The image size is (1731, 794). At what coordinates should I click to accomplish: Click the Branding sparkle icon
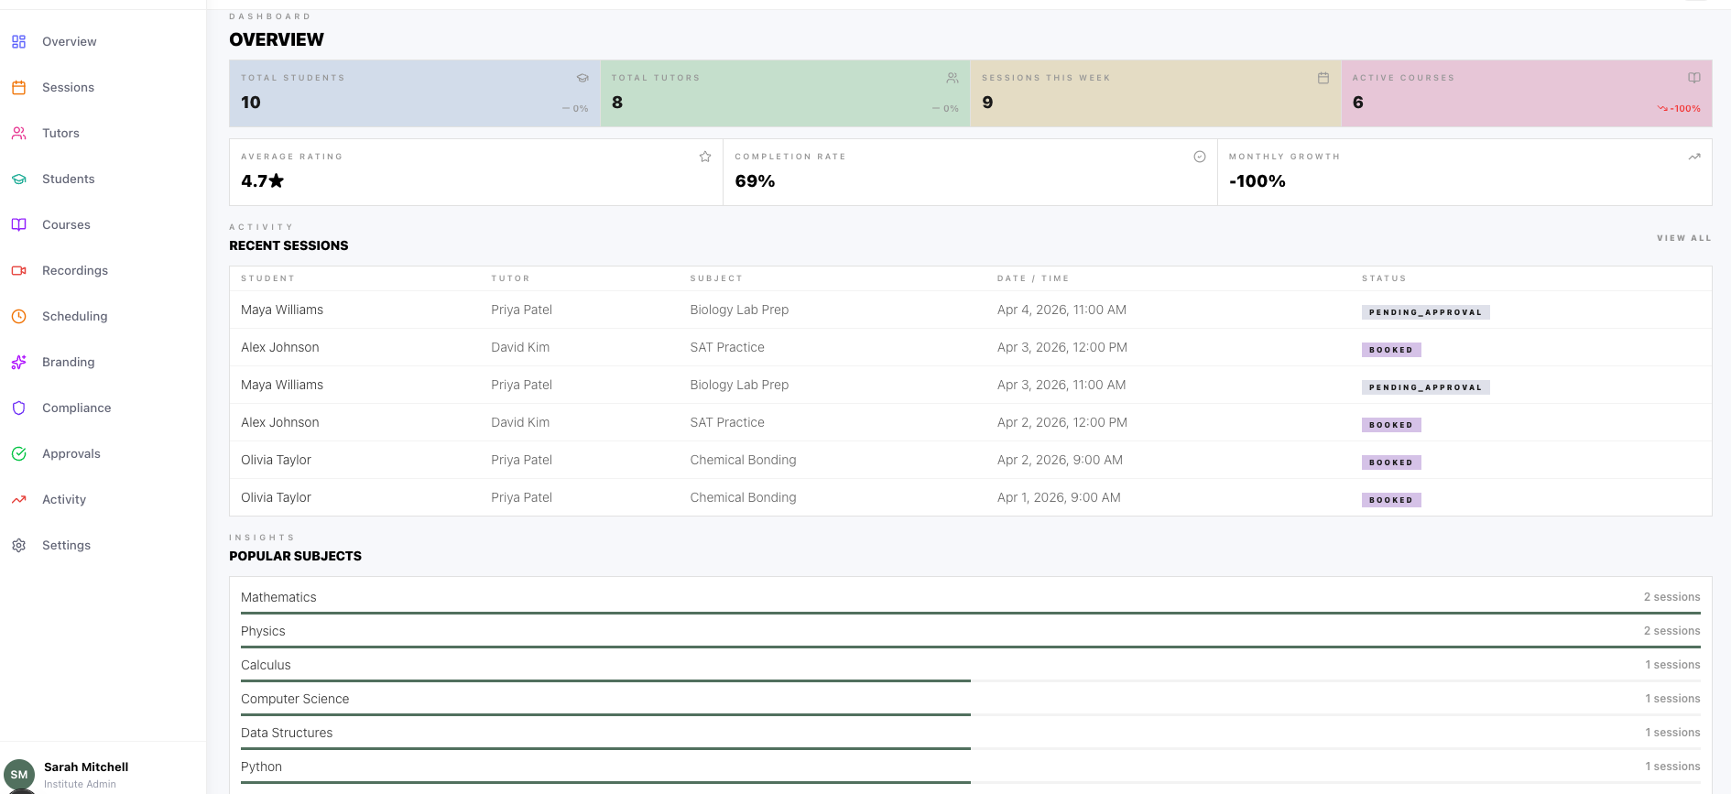click(18, 363)
